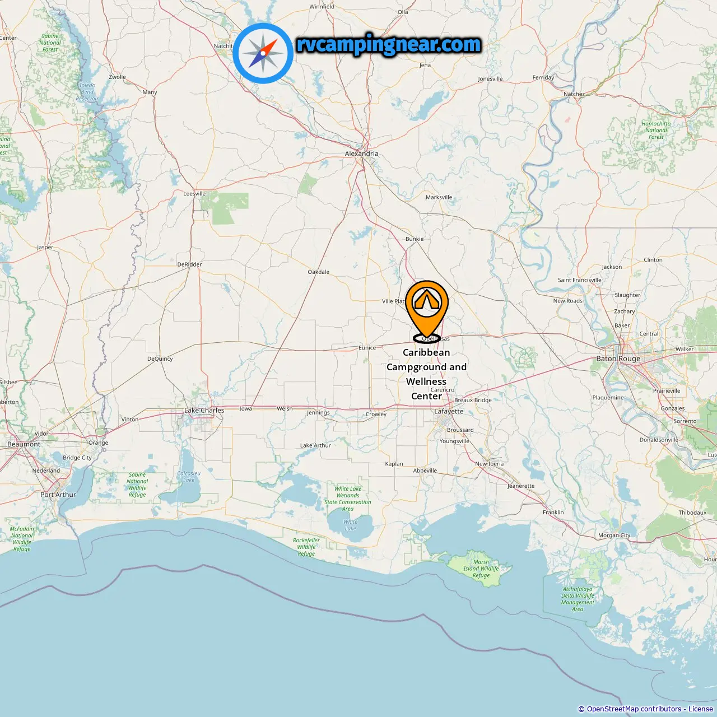Image resolution: width=717 pixels, height=717 pixels.
Task: Click the New Iberia town label
Action: point(489,464)
